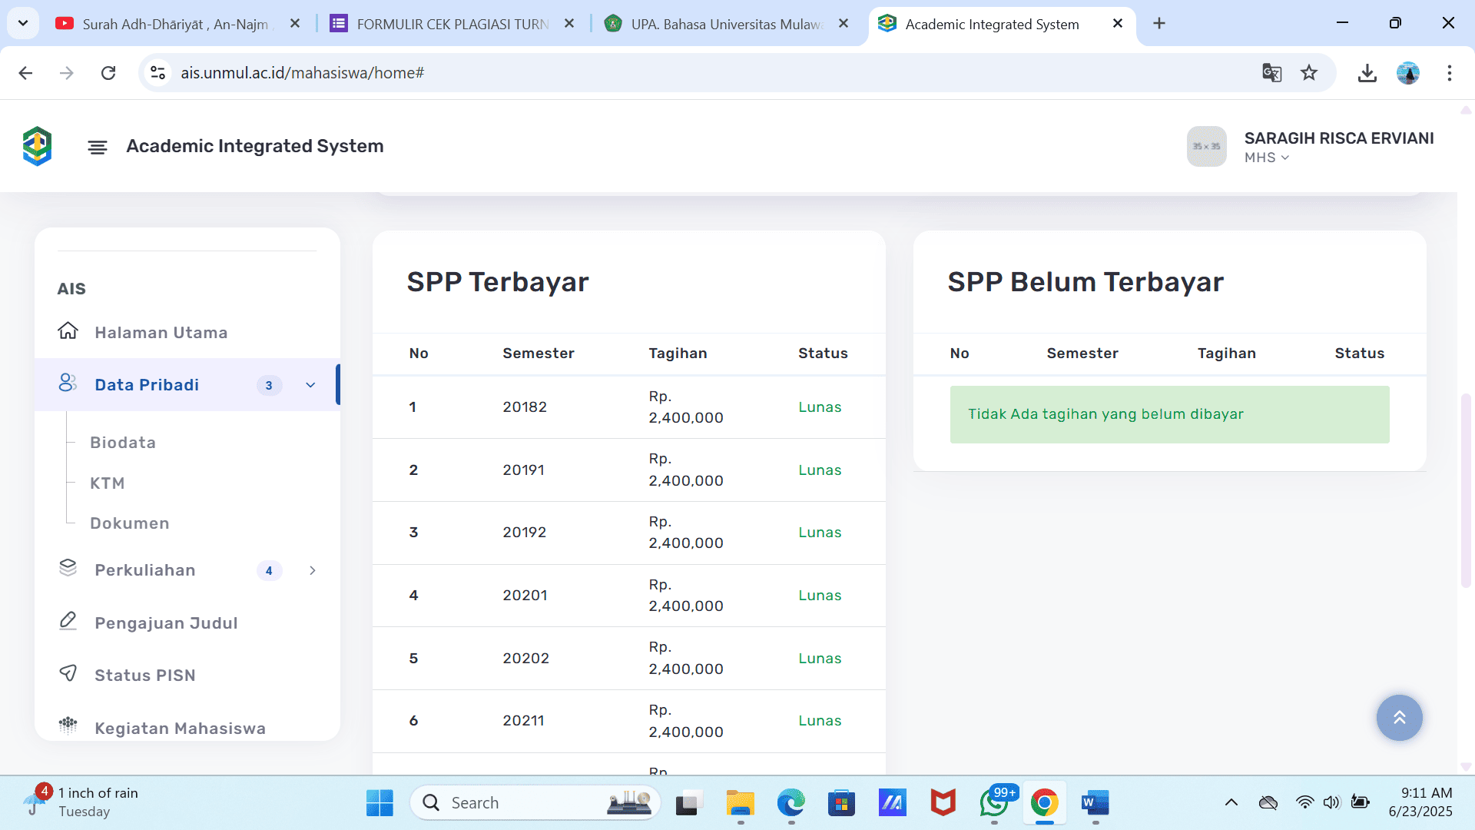Viewport: 1475px width, 830px height.
Task: Click the scroll-to-top double chevron button
Action: 1399,718
